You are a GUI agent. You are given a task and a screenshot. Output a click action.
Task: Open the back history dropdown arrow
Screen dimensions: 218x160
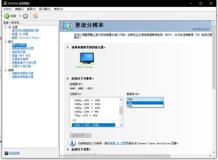(20, 16)
